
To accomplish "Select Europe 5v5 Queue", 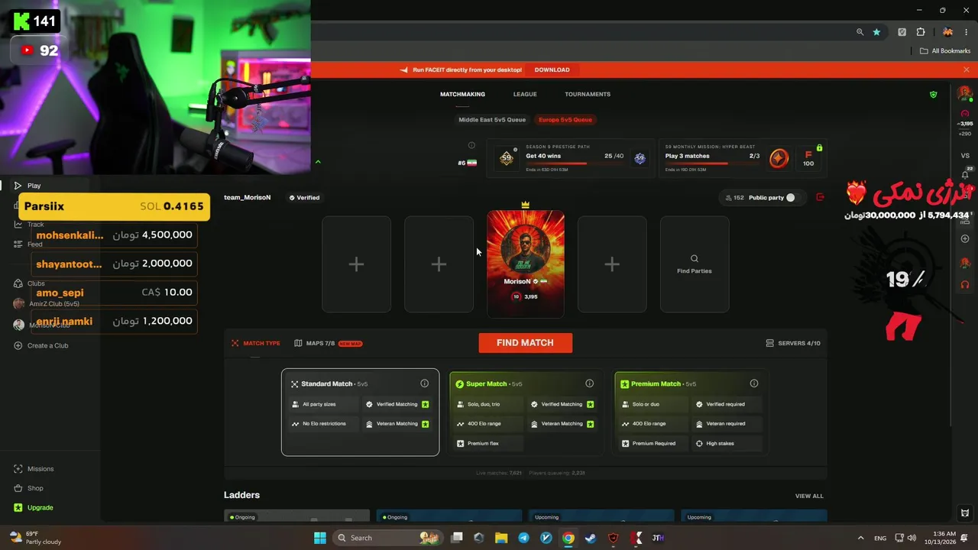I will coord(565,119).
